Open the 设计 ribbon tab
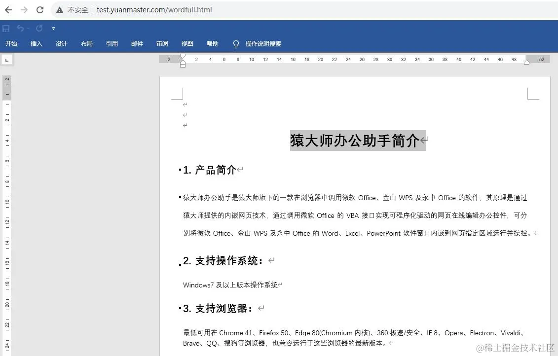This screenshot has height=356, width=558. pyautogui.click(x=62, y=44)
